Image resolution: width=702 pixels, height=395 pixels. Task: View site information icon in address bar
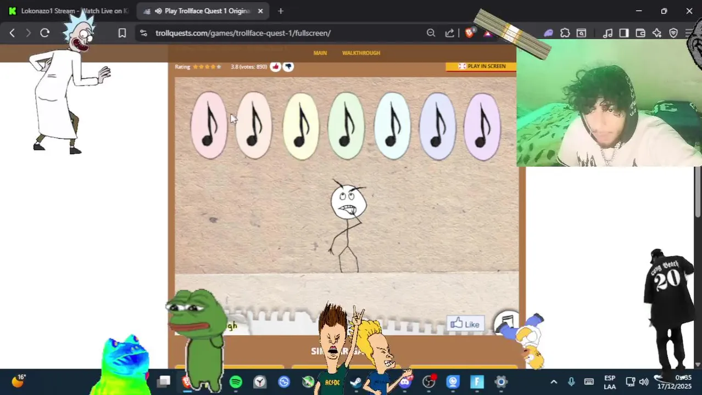coord(143,33)
